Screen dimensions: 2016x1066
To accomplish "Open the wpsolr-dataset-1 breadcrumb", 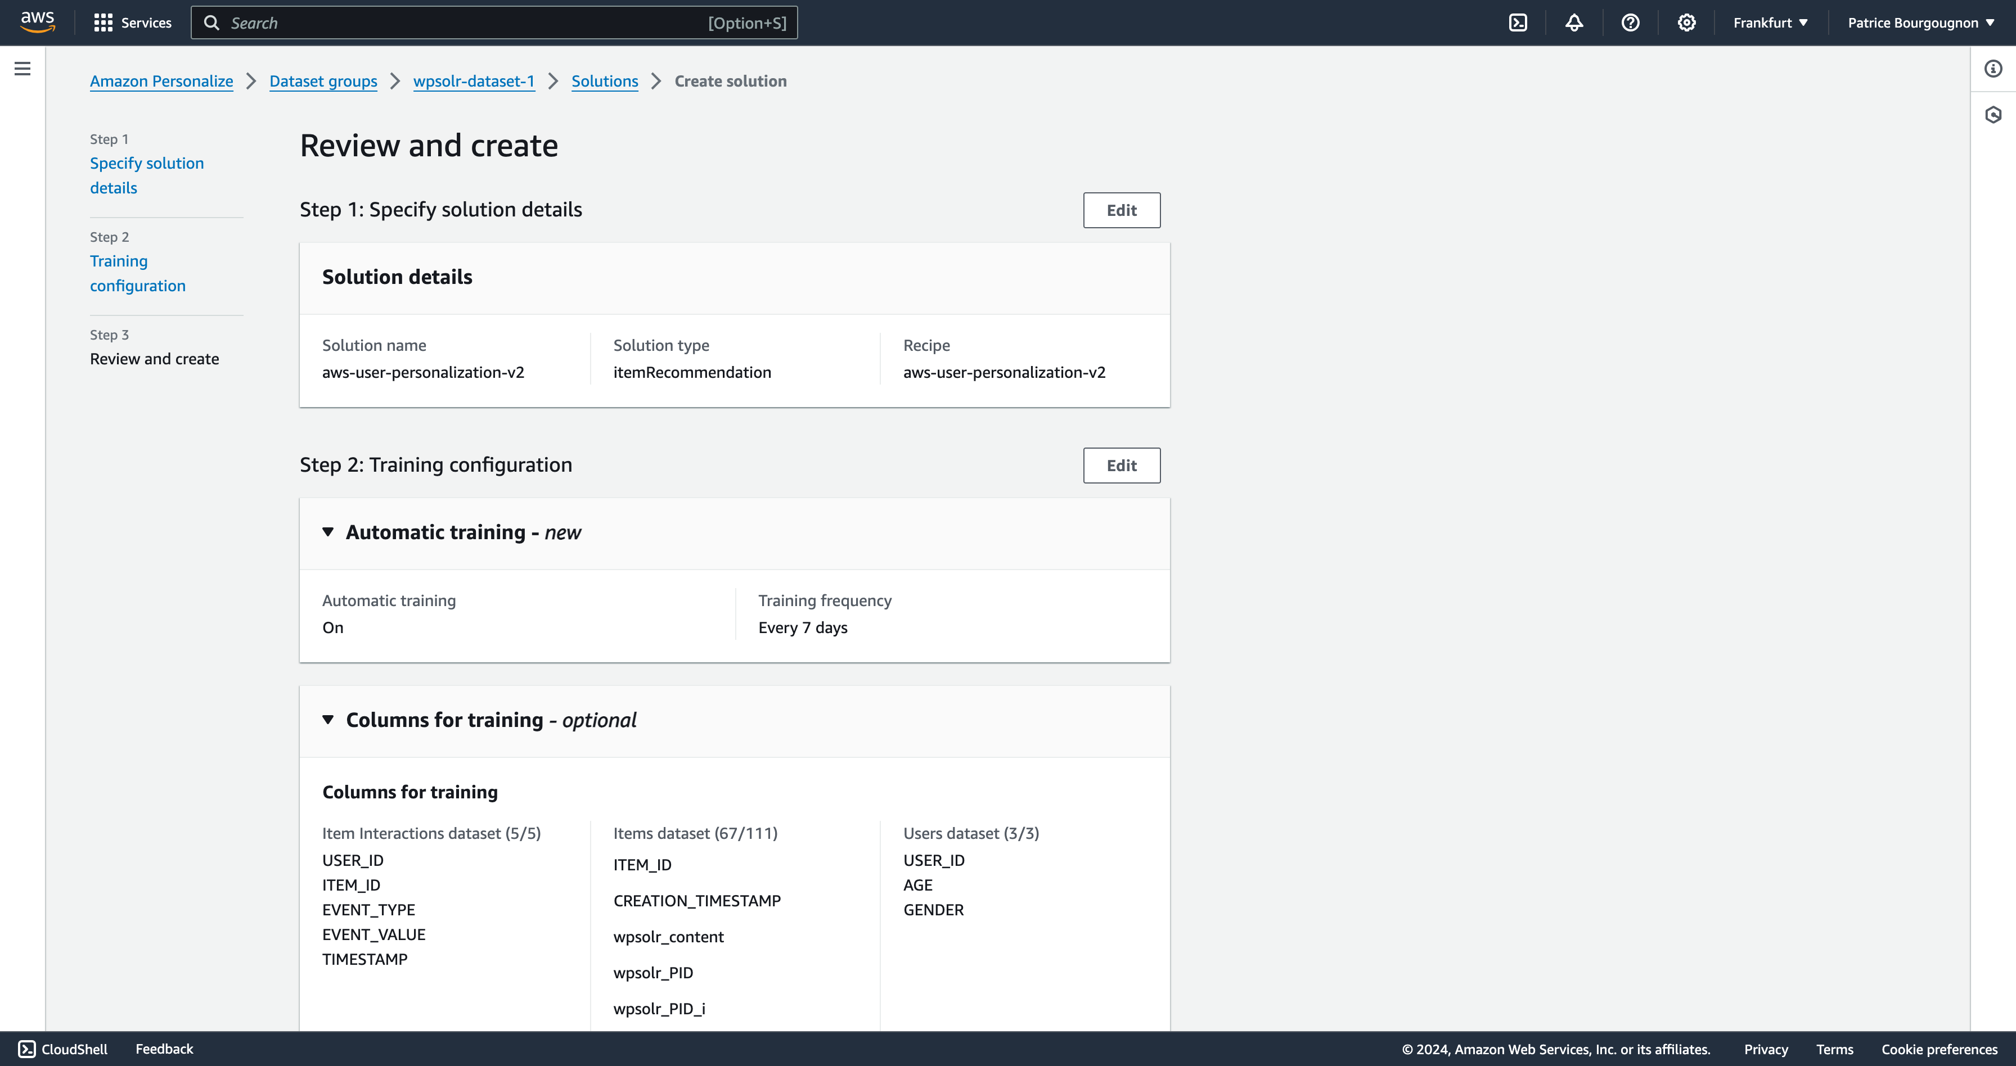I will click(x=474, y=82).
